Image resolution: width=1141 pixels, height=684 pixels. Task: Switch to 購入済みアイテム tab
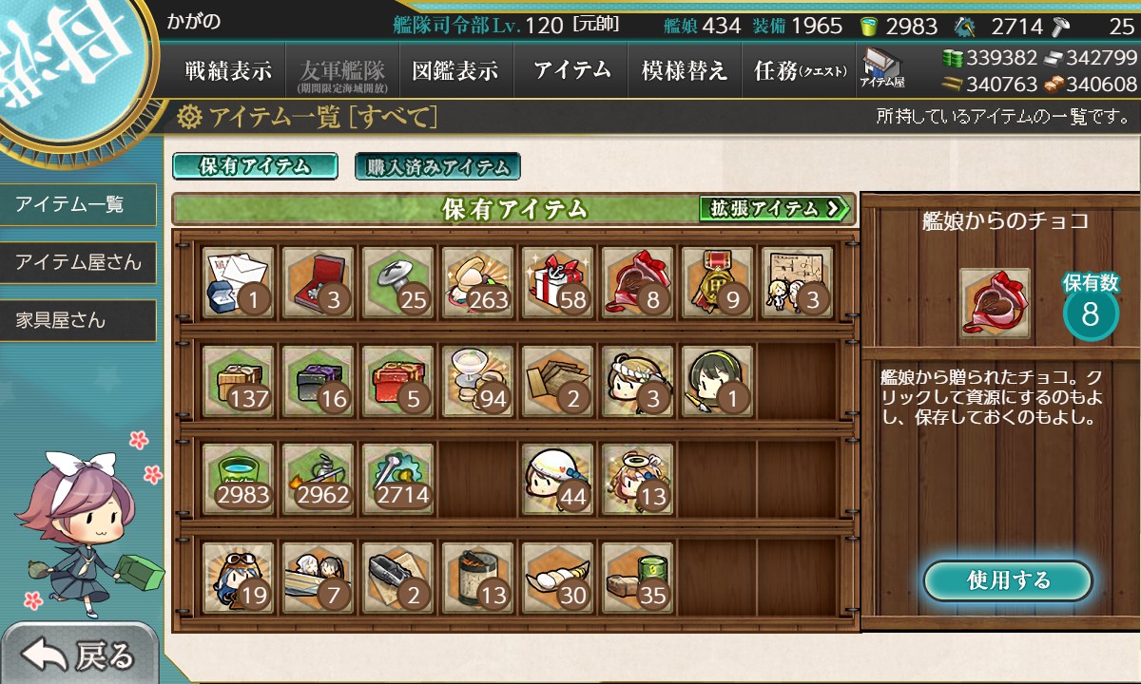pos(437,166)
